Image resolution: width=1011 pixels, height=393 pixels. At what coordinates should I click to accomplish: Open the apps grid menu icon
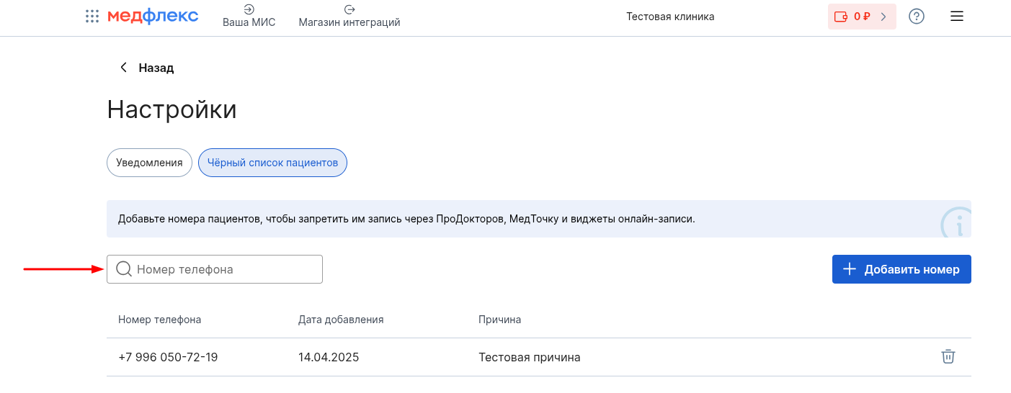click(92, 16)
